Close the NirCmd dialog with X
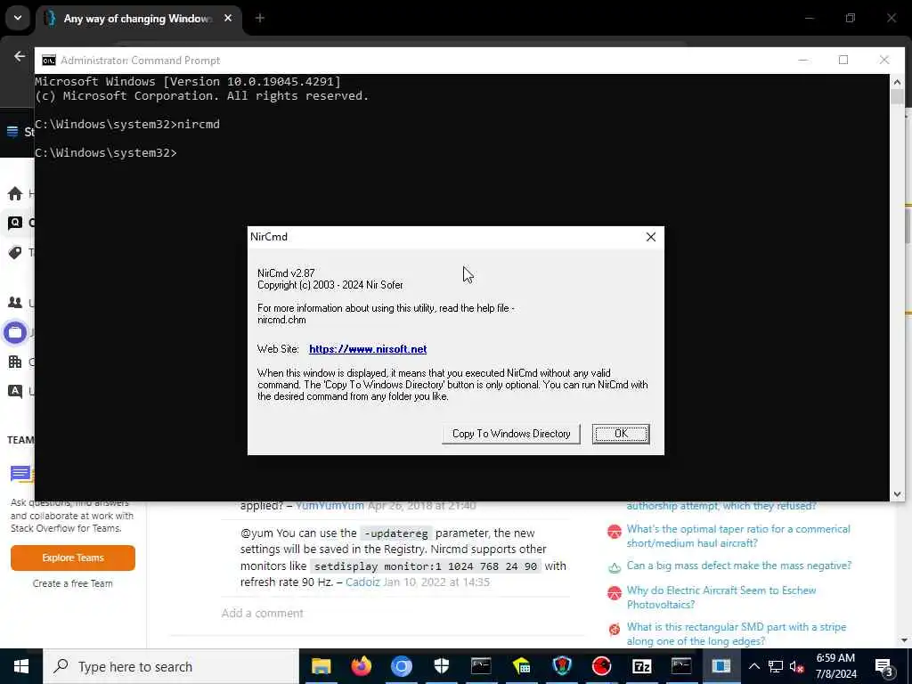Screen dimensions: 912x684 pyautogui.click(x=651, y=237)
